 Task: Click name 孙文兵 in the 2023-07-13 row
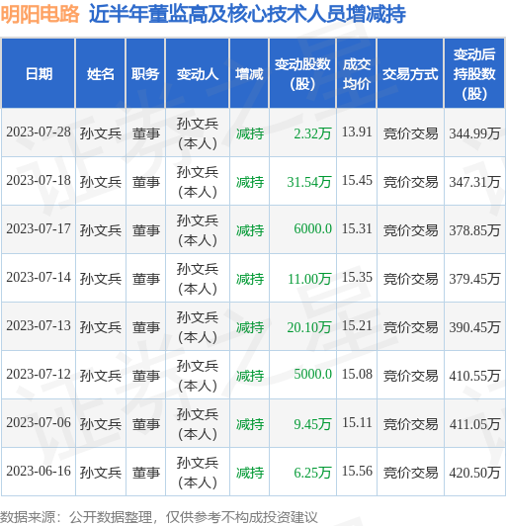[100, 327]
